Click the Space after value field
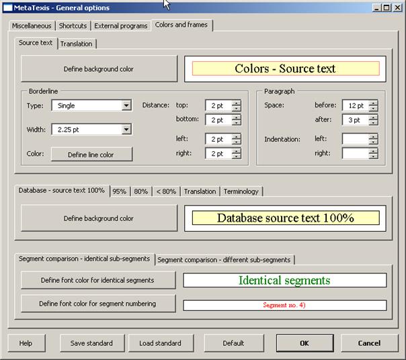This screenshot has height=360, width=406. [355, 120]
